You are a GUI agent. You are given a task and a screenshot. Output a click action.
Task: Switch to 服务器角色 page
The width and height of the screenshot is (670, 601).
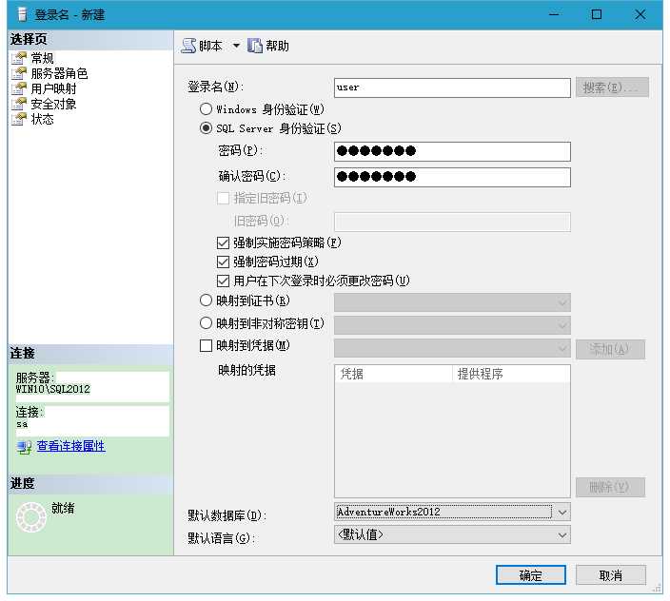[x=59, y=73]
